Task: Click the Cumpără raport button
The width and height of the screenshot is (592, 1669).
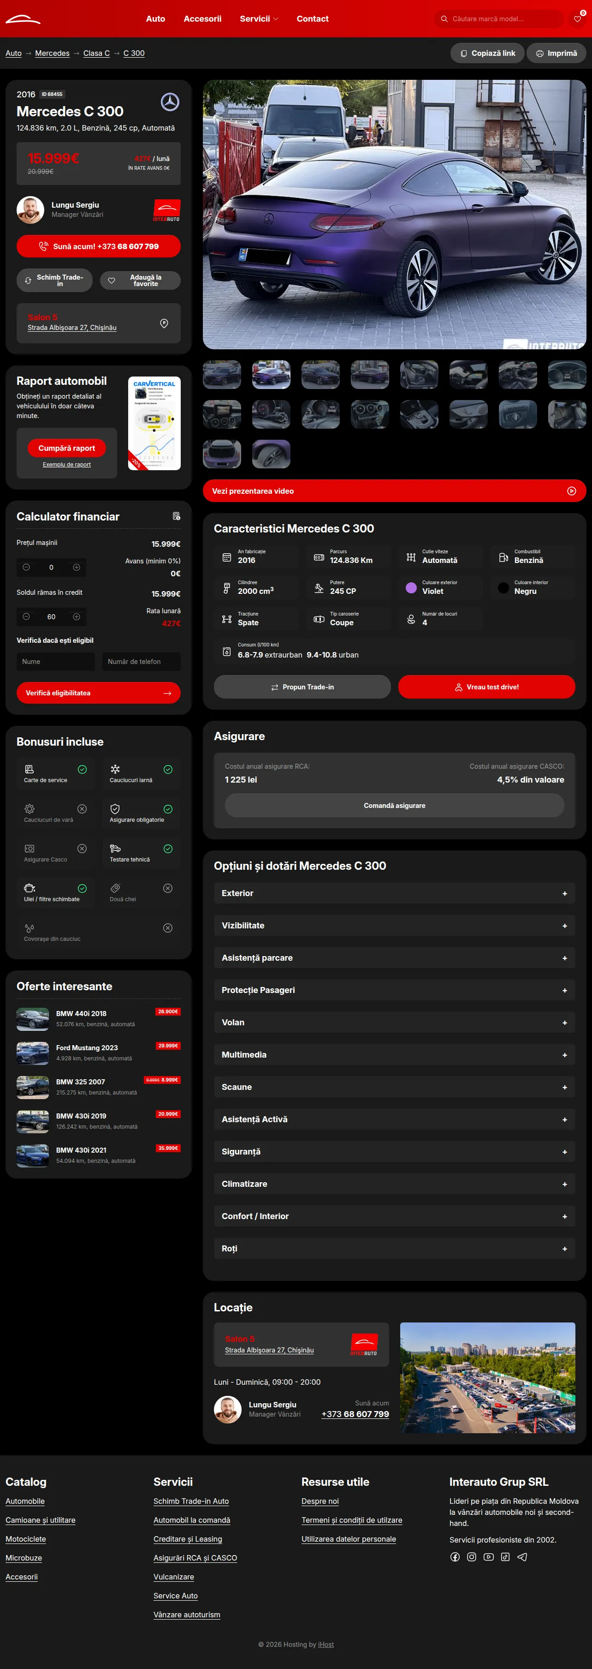Action: click(x=67, y=448)
